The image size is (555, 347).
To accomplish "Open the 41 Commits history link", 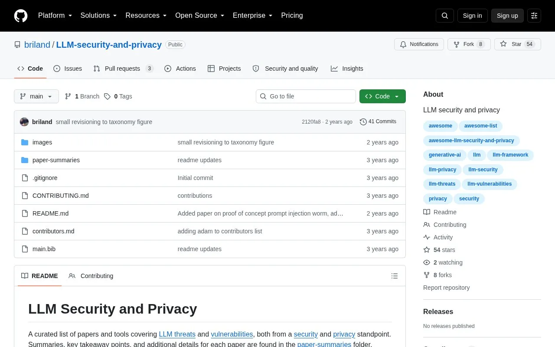I will 378,122.
